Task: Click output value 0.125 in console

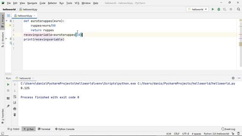Action: pyautogui.click(x=25, y=88)
